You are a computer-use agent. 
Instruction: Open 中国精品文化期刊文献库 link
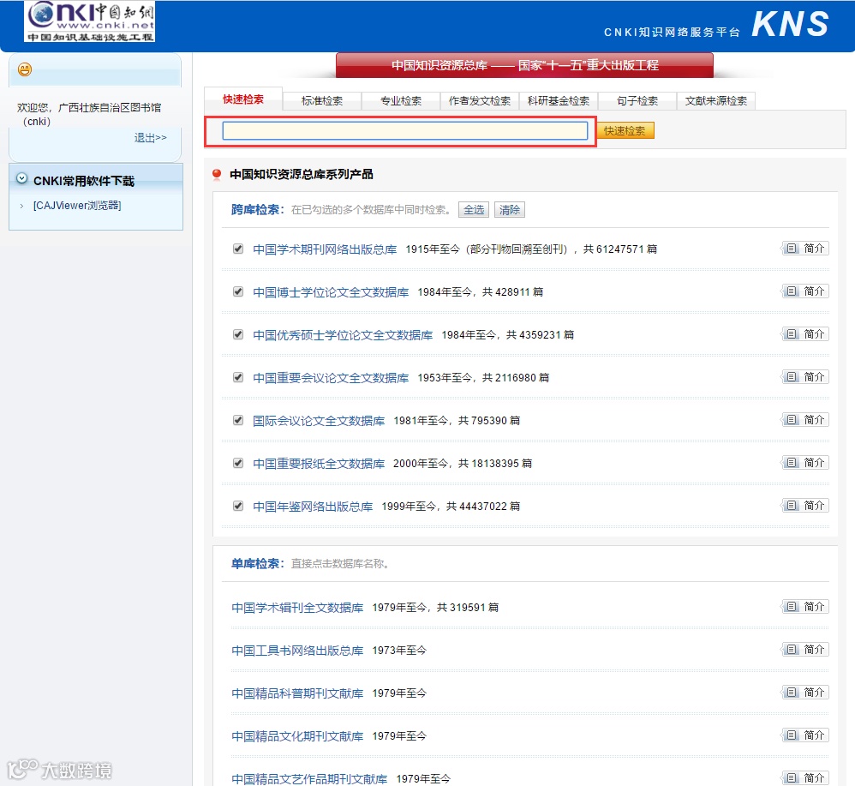pos(298,736)
